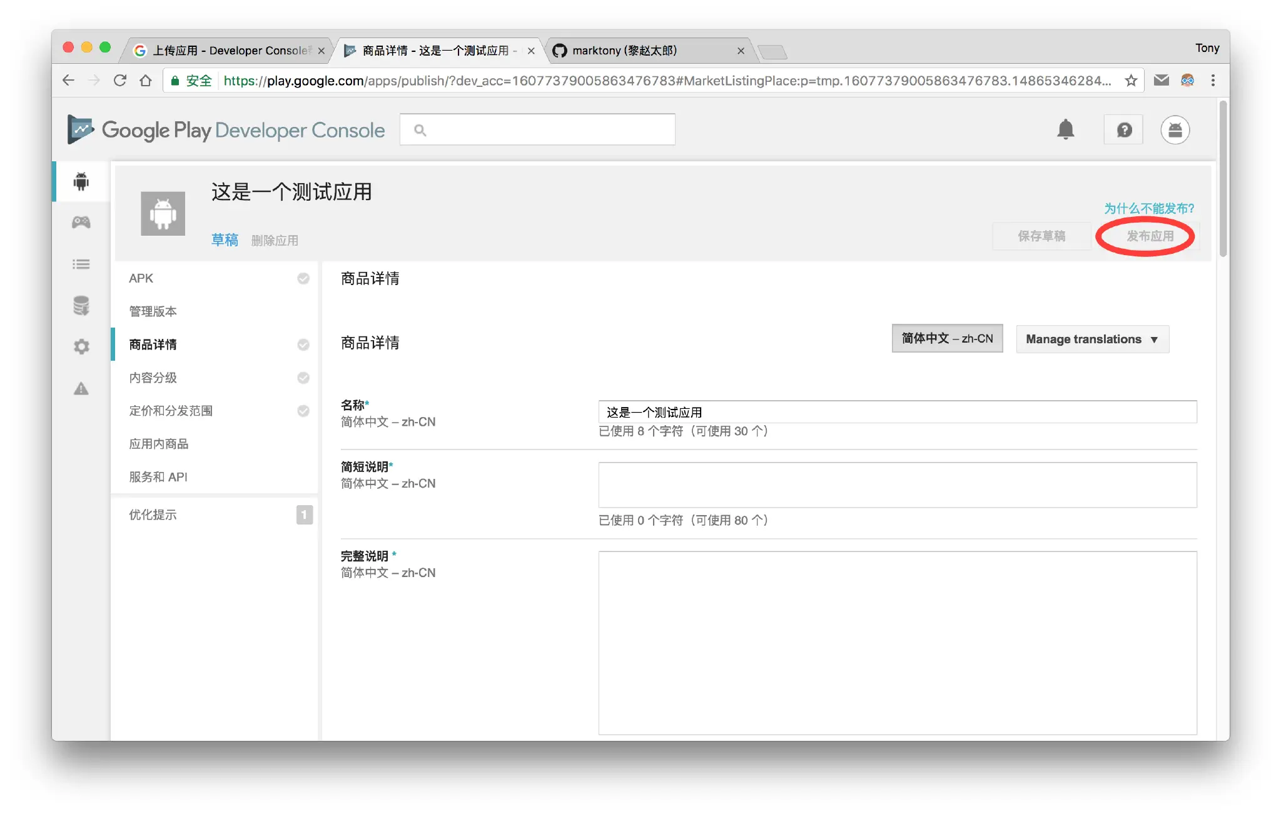Select the 简体中文 – zh-CN language button
This screenshot has height=814, width=1281.
pyautogui.click(x=947, y=338)
